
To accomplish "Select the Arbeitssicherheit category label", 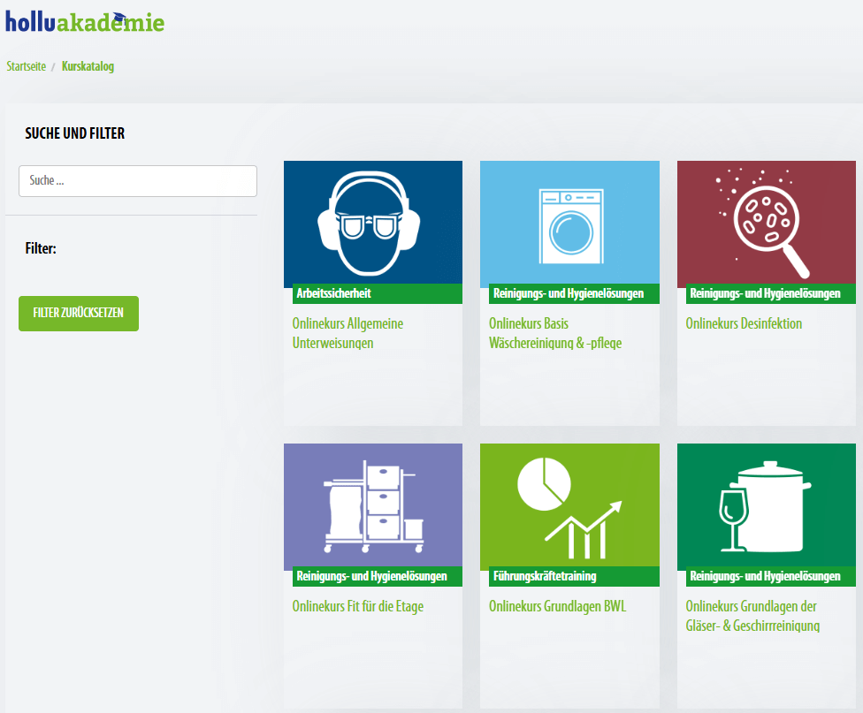I will [334, 293].
